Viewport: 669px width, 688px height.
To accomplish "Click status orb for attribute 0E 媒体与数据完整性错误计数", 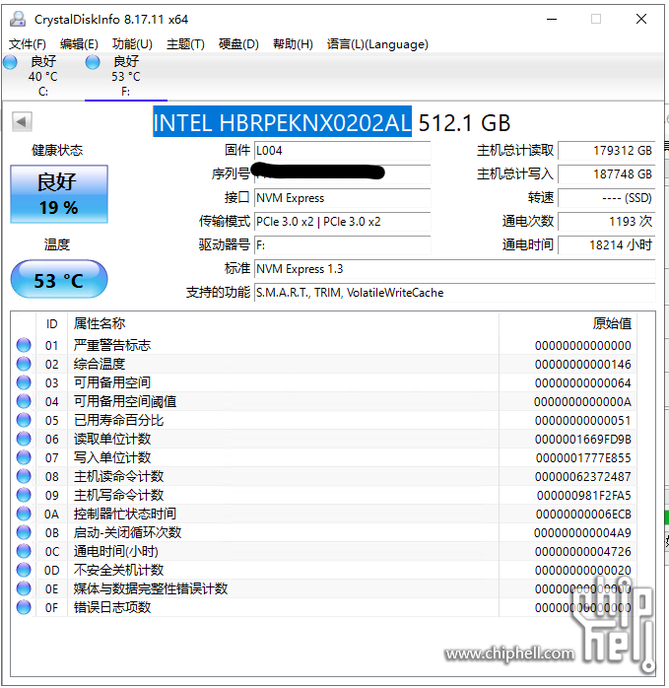I will point(24,588).
